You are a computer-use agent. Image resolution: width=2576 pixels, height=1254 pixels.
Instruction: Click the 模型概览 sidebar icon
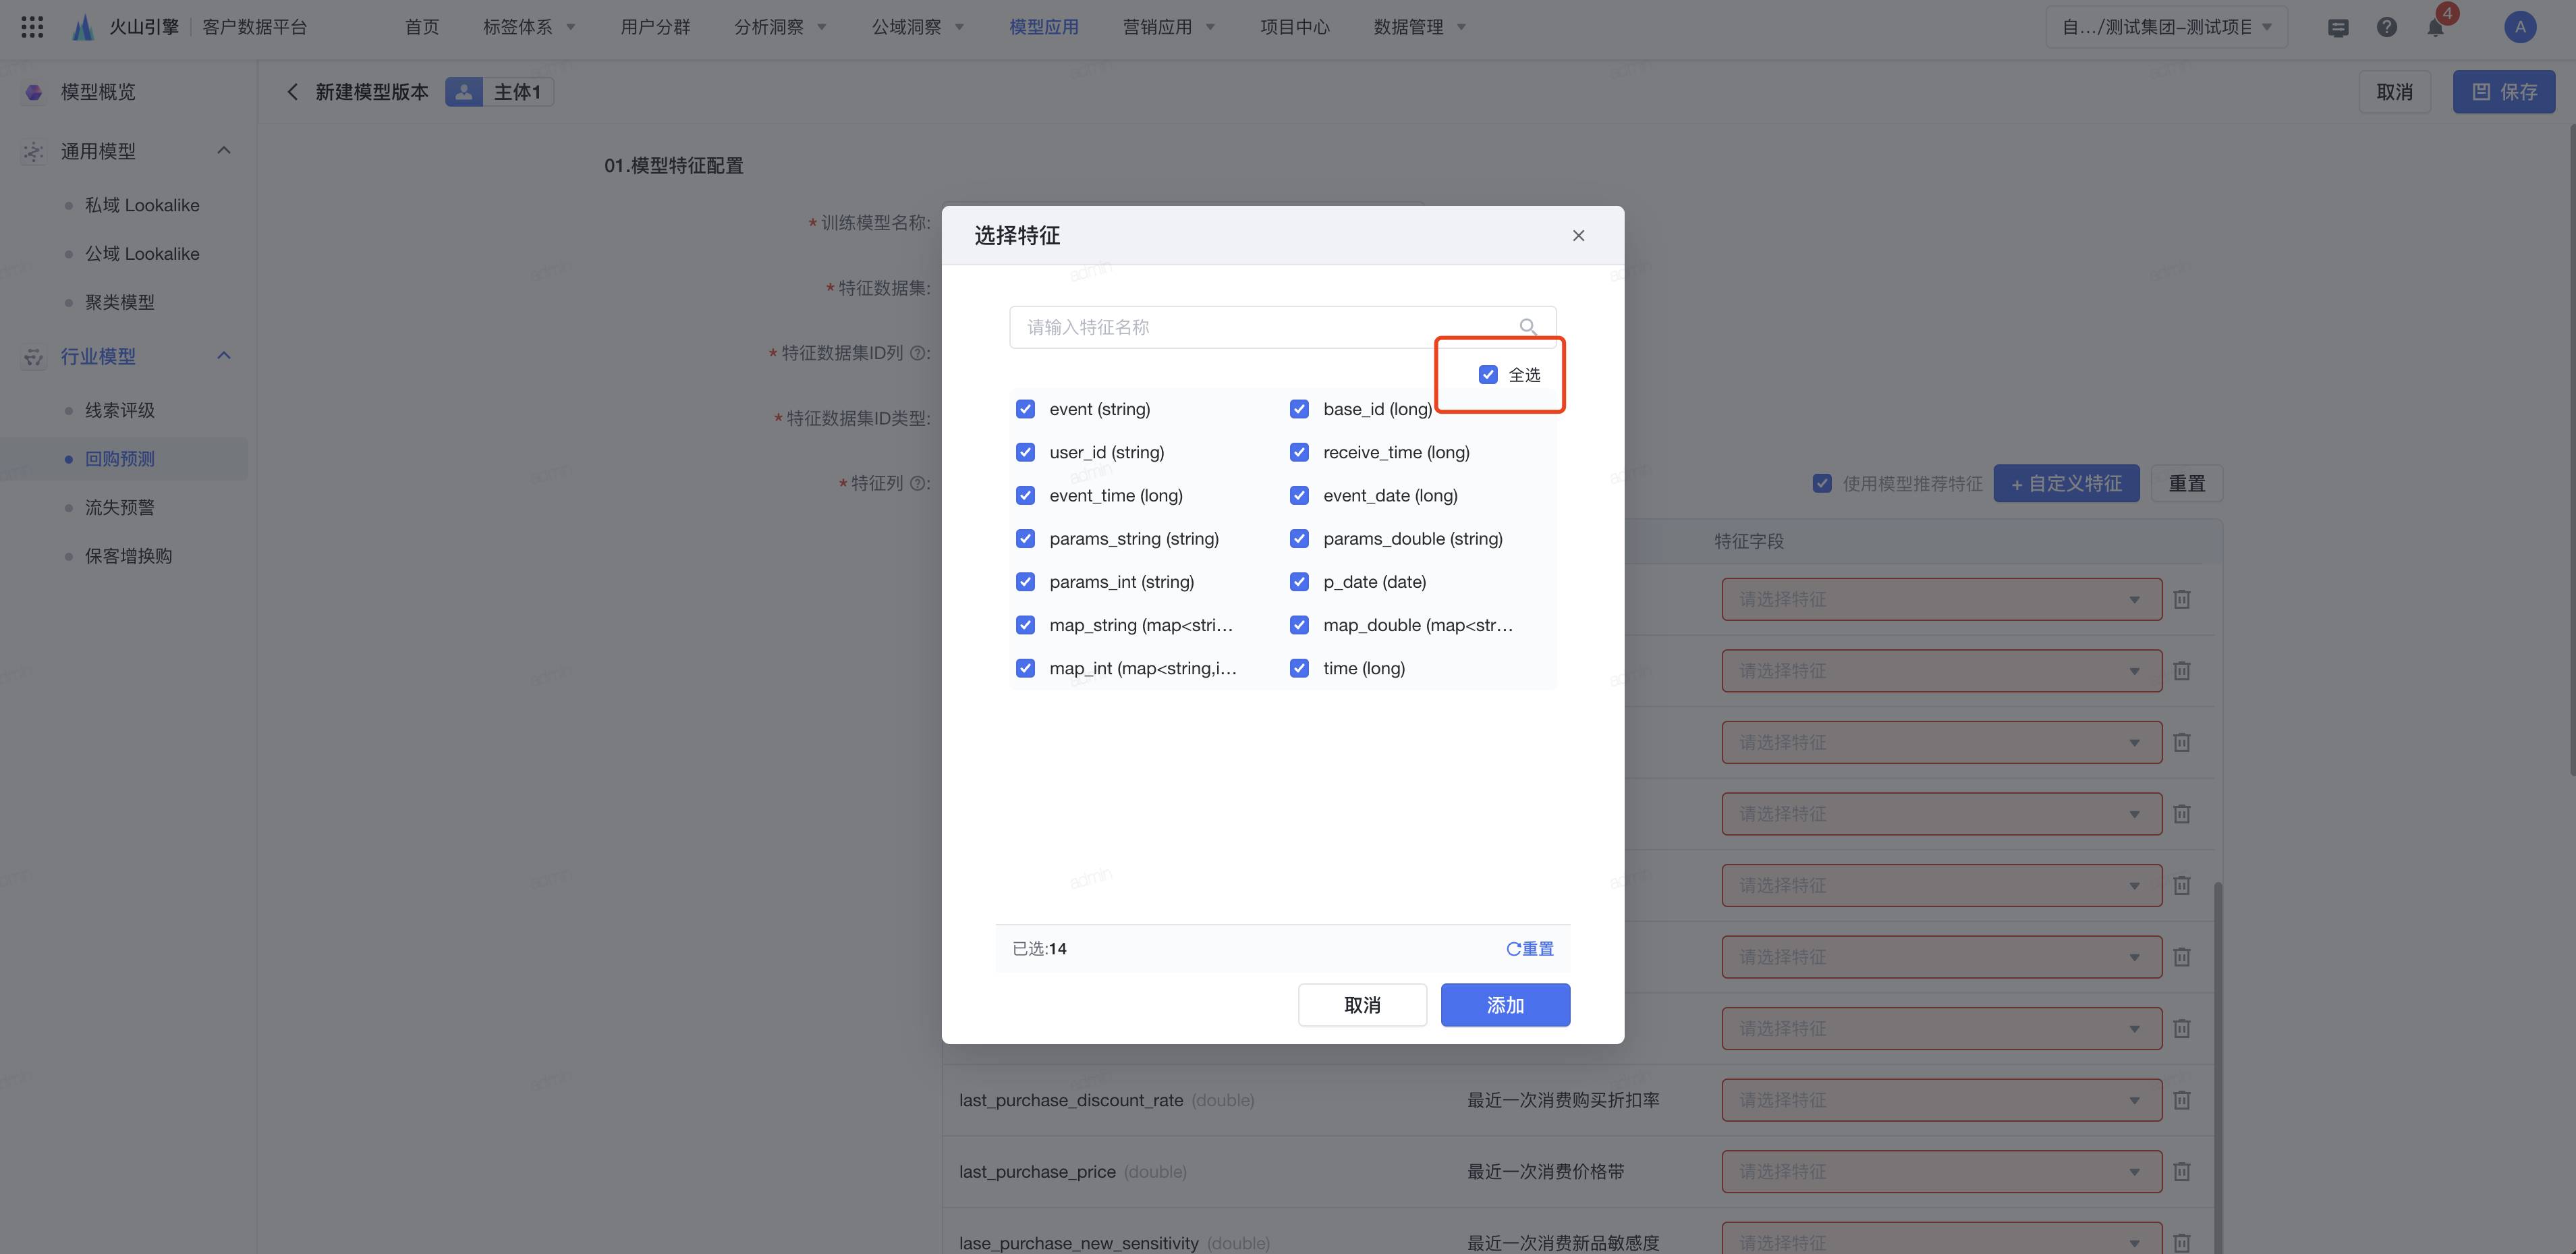(34, 92)
